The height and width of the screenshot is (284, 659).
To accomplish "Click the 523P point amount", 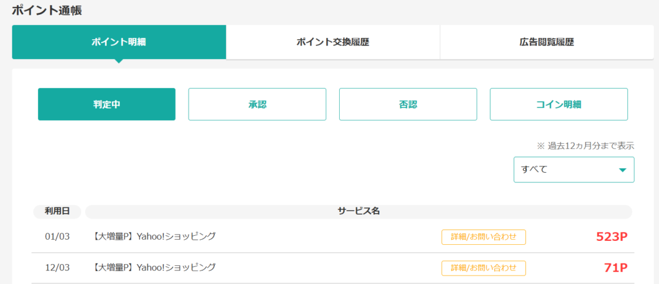I will 611,237.
